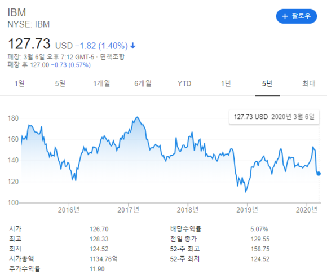Image resolution: width=327 pixels, height=278 pixels.
Task: Click the 2017년 axis label
Action: pos(128,210)
